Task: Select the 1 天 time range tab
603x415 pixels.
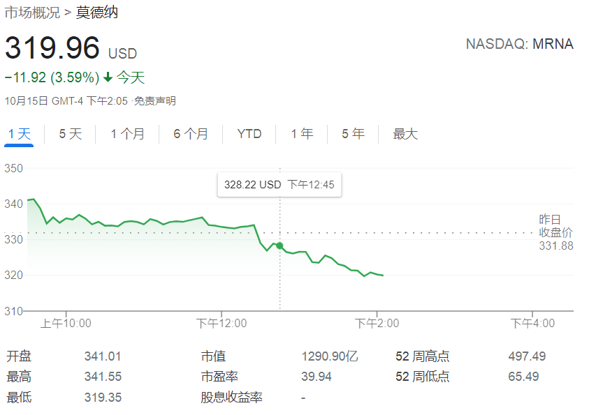Action: click(x=20, y=134)
